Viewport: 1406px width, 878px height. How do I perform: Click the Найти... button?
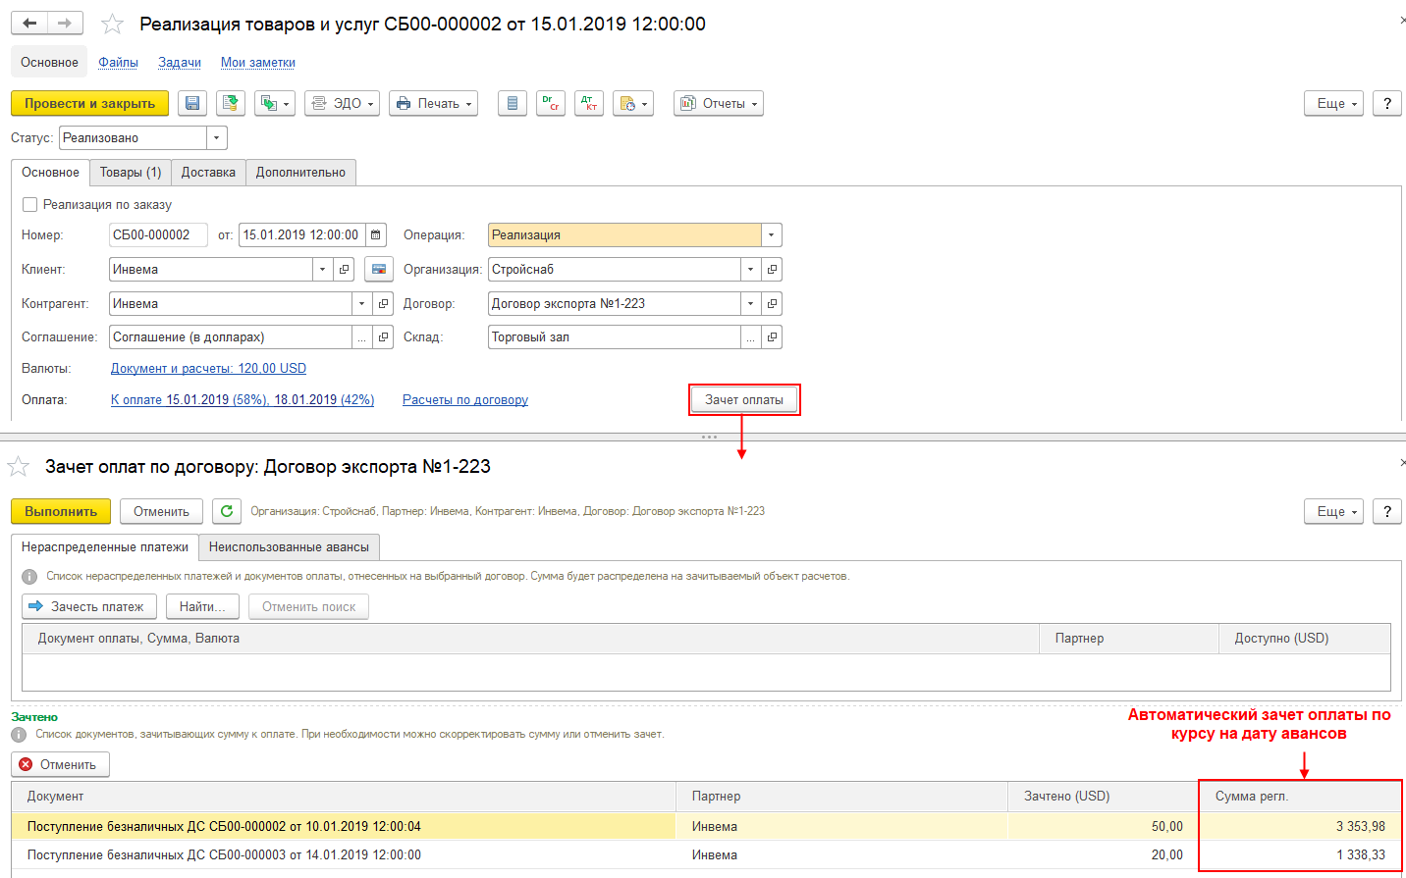[202, 606]
